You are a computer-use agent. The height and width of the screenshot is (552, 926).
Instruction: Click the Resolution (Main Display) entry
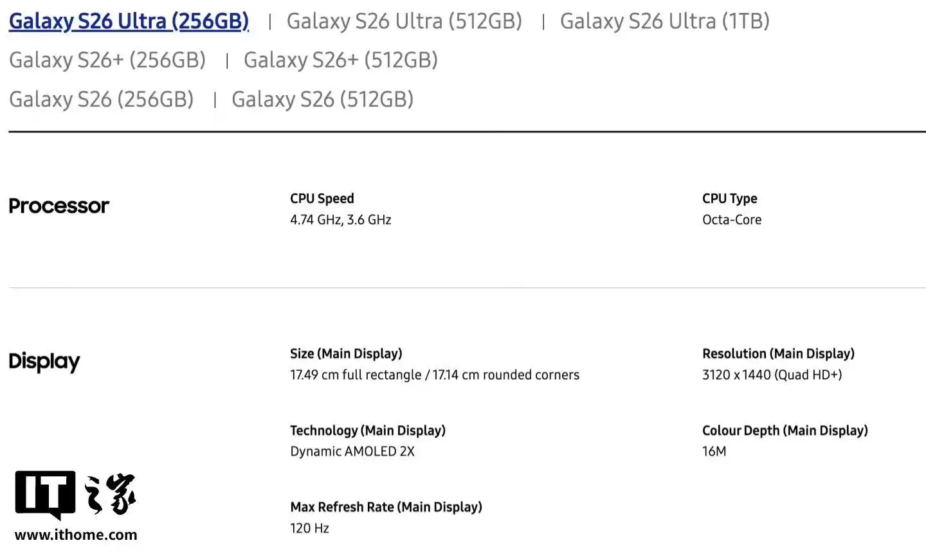click(778, 353)
